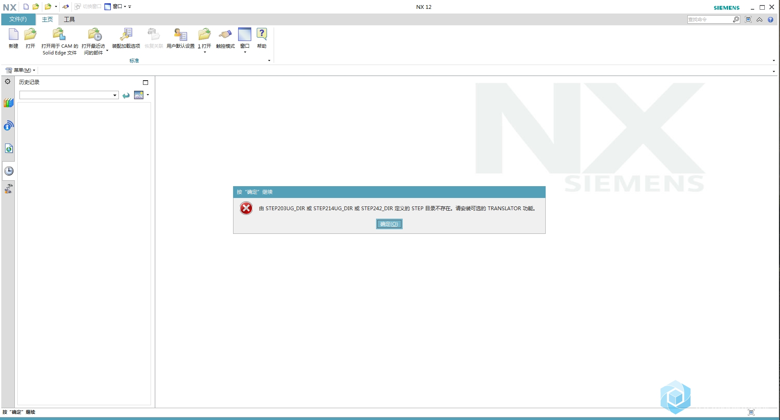
Task: Click the 窗口 window icon in the title bar
Action: coord(108,7)
